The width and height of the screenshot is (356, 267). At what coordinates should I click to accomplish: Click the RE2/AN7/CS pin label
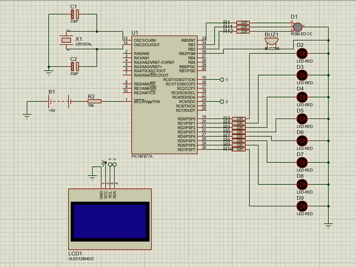pyautogui.click(x=145, y=93)
